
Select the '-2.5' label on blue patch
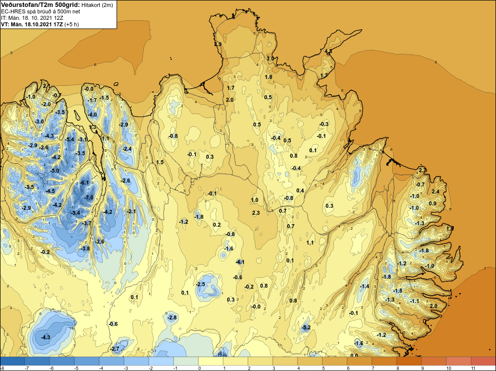[x=200, y=284]
